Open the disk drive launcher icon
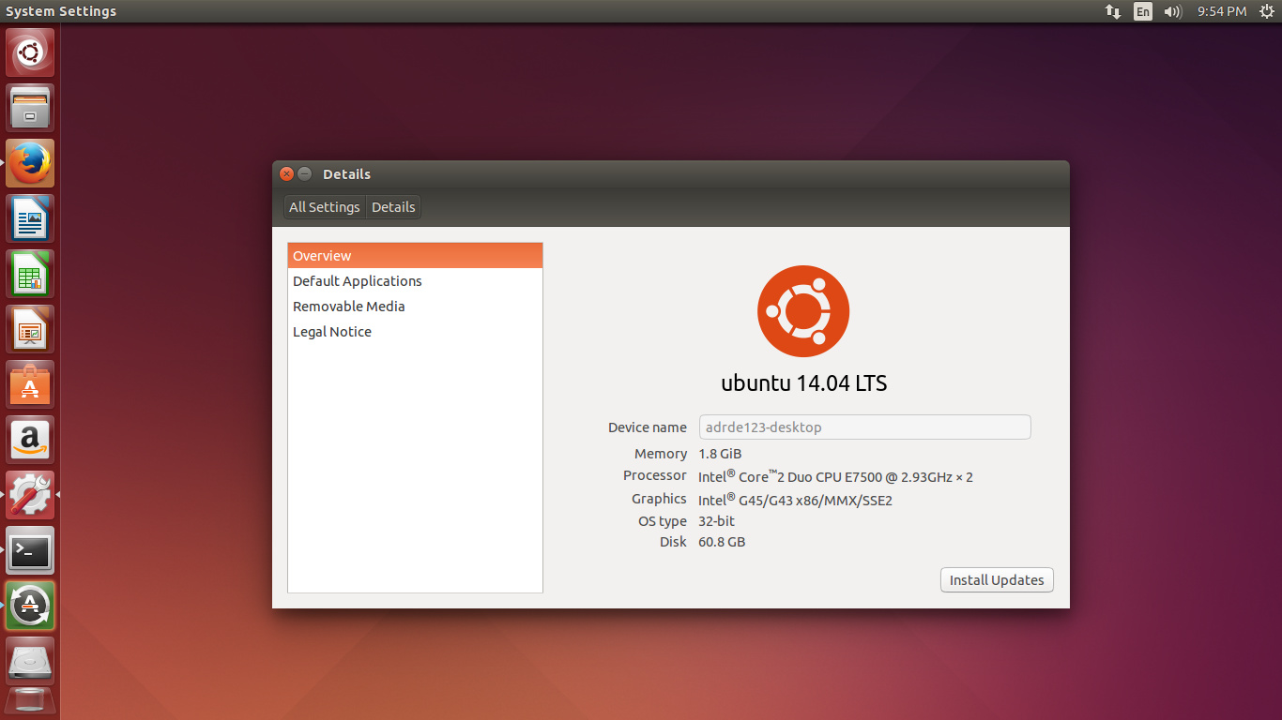The width and height of the screenshot is (1282, 720). 30,661
